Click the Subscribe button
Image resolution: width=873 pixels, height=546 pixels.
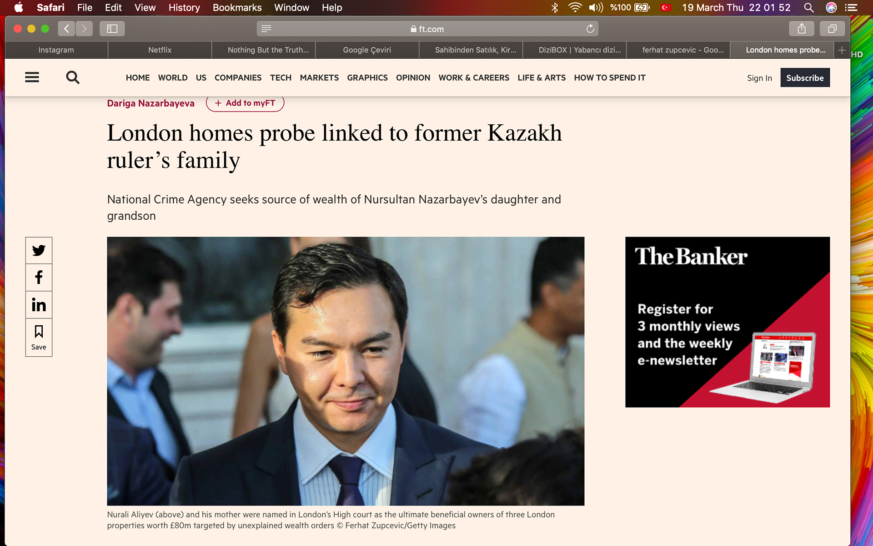point(805,78)
